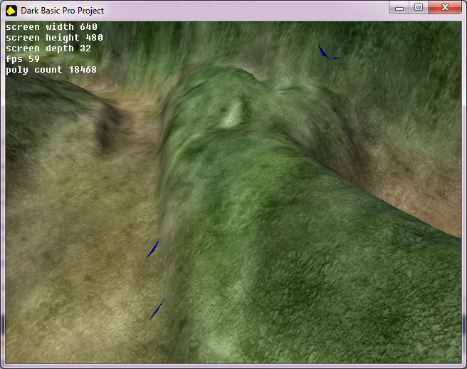The image size is (467, 369).
Task: Click the "screen height 480" overlay text
Action: (x=54, y=38)
